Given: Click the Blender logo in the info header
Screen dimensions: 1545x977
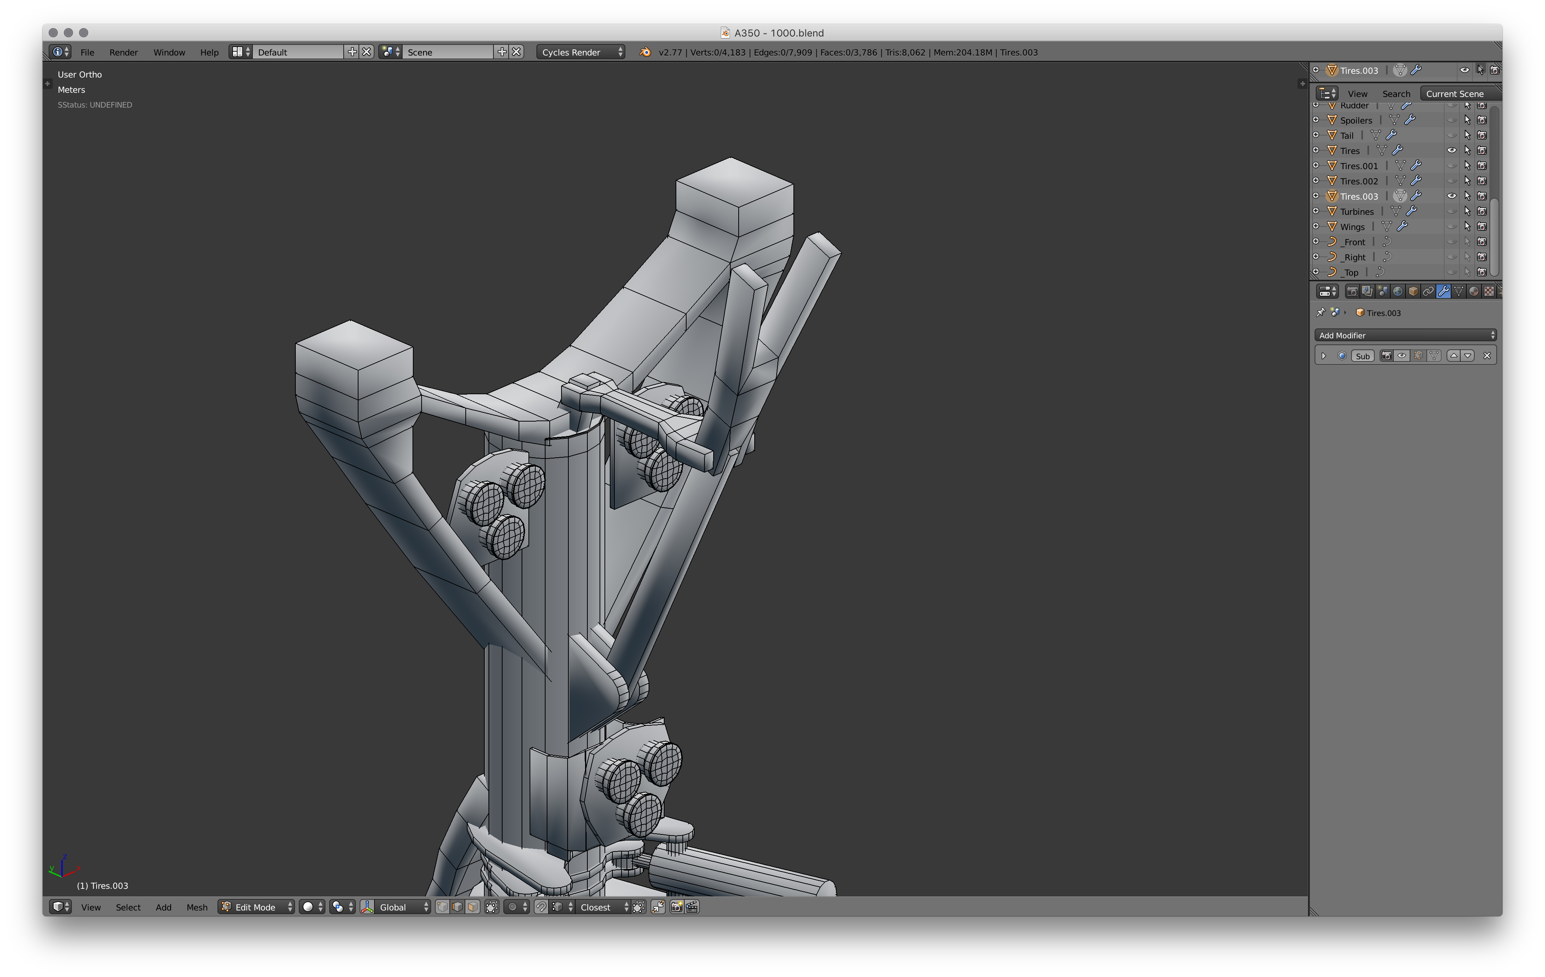Looking at the screenshot, I should (645, 52).
